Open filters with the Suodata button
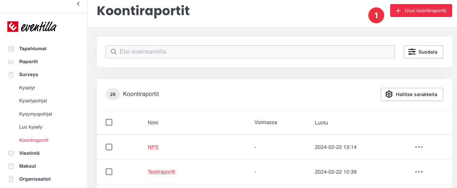Viewport: 457px width, 188px height. (x=423, y=52)
